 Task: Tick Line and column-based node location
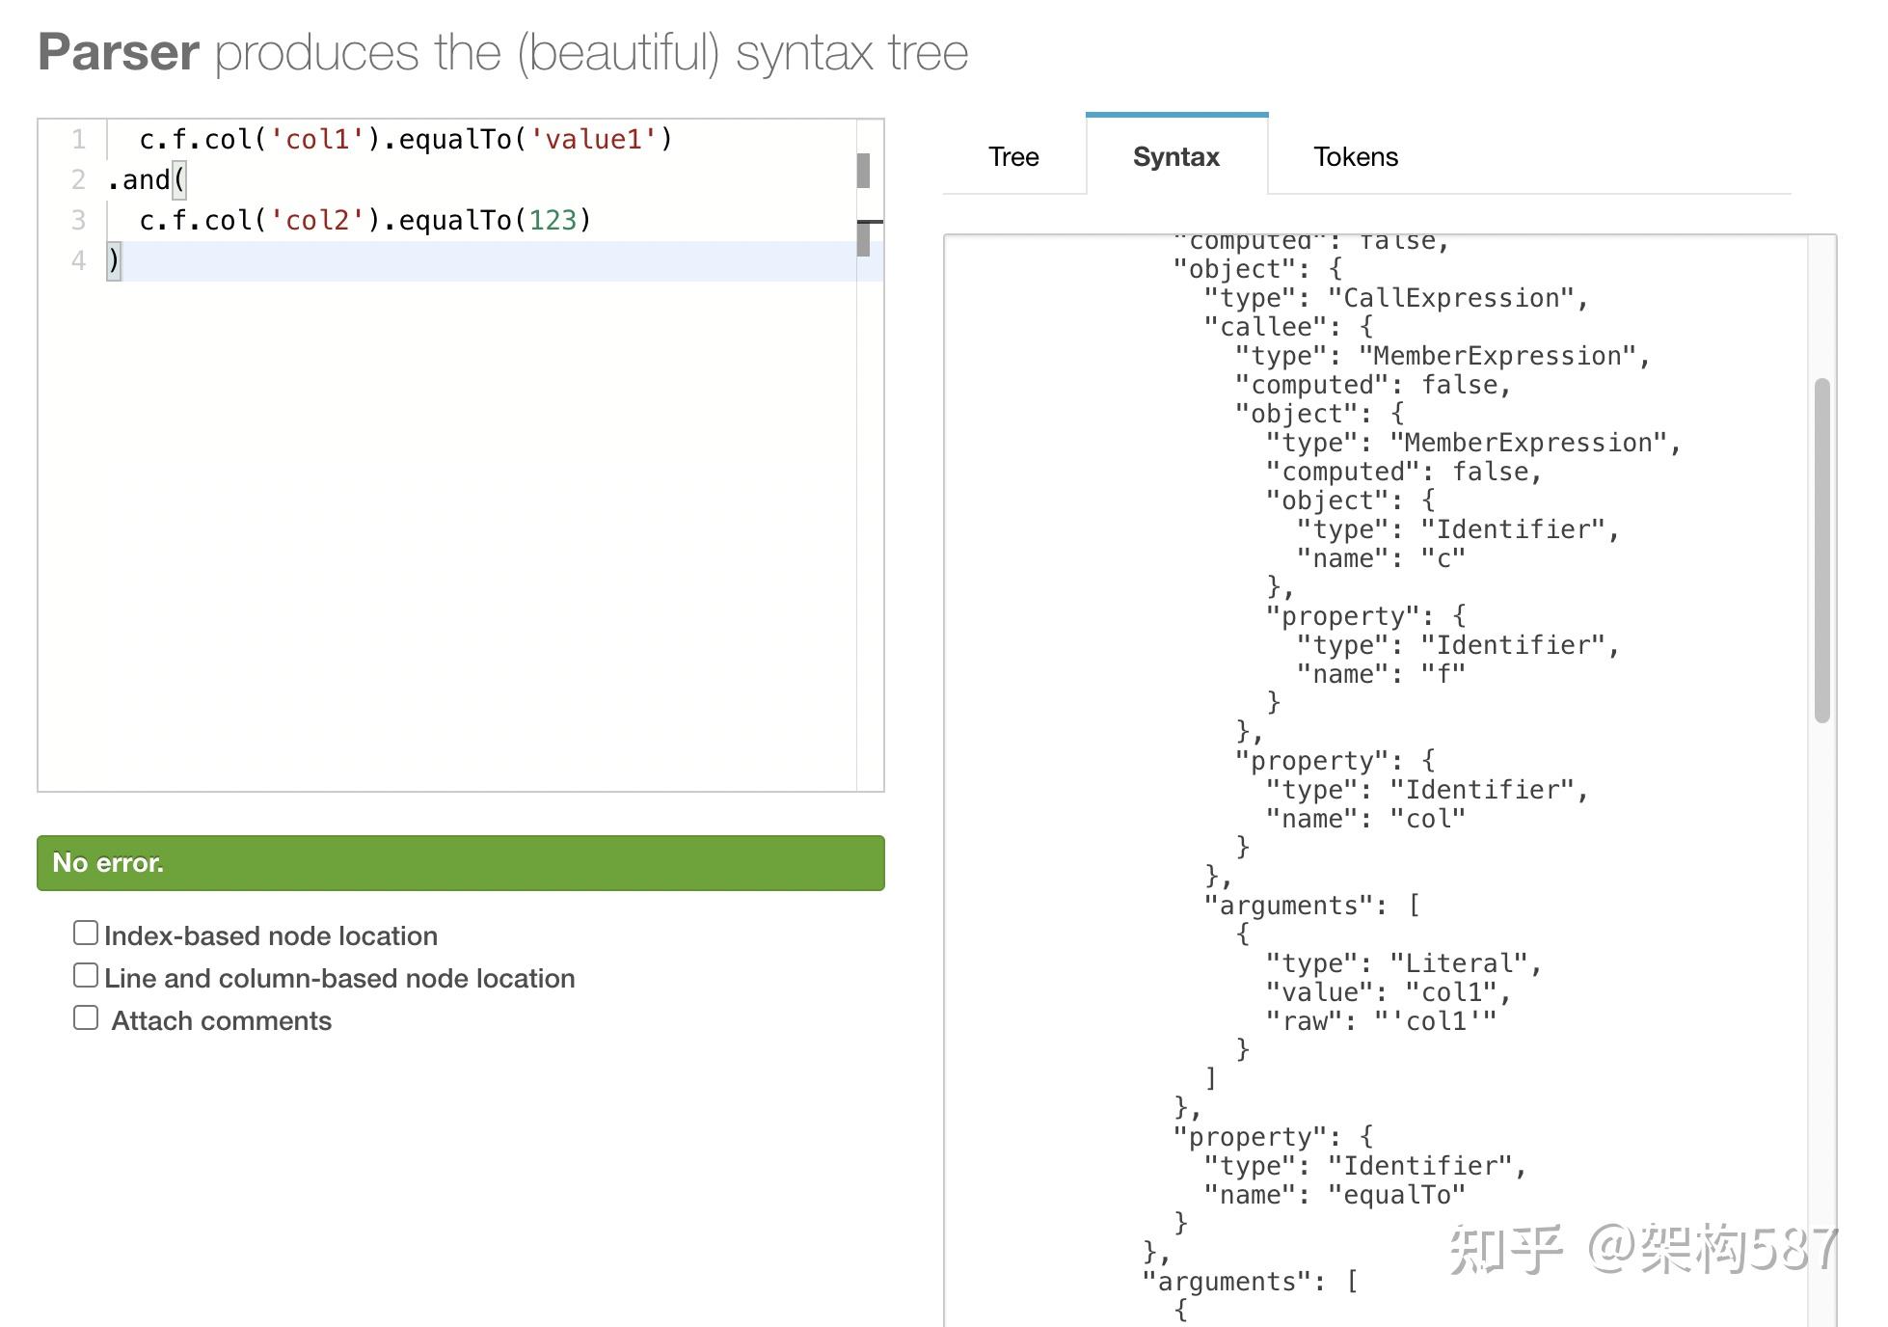pos(86,976)
